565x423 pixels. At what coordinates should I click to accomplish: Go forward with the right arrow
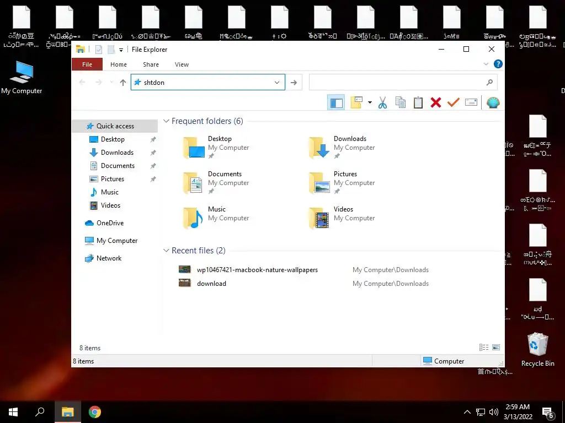click(98, 83)
